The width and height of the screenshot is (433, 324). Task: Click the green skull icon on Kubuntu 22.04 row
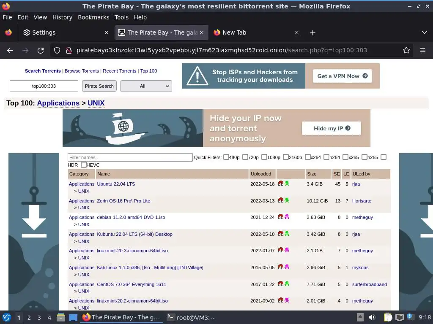pyautogui.click(x=287, y=233)
